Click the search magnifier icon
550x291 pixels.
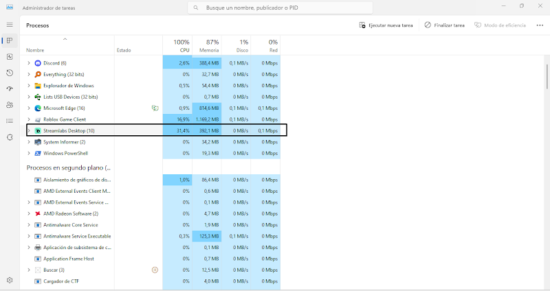[x=196, y=8]
